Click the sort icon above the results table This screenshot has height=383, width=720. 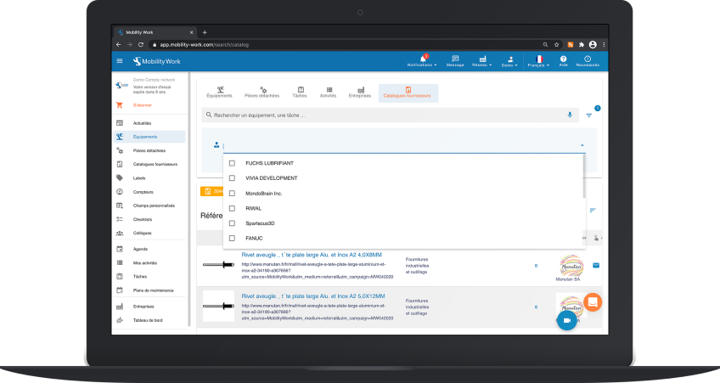click(593, 211)
